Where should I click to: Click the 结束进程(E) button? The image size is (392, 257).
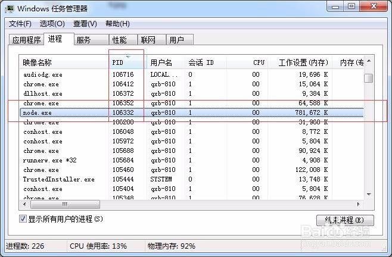click(x=345, y=220)
